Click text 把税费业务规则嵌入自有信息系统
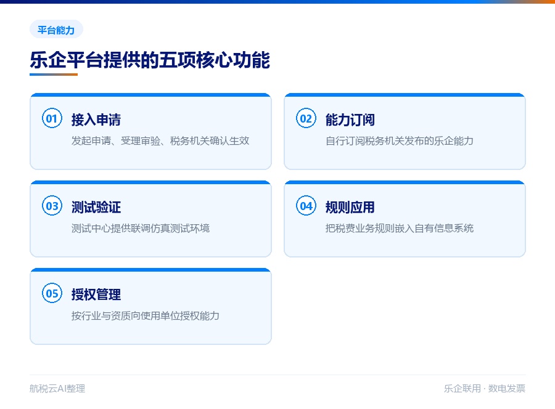The width and height of the screenshot is (555, 409). click(400, 229)
